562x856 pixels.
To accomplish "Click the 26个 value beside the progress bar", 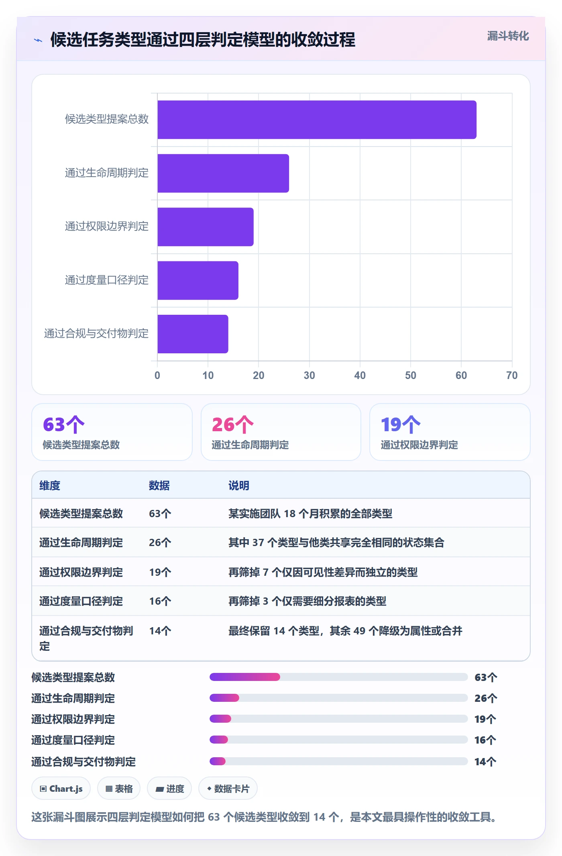I will [x=486, y=698].
